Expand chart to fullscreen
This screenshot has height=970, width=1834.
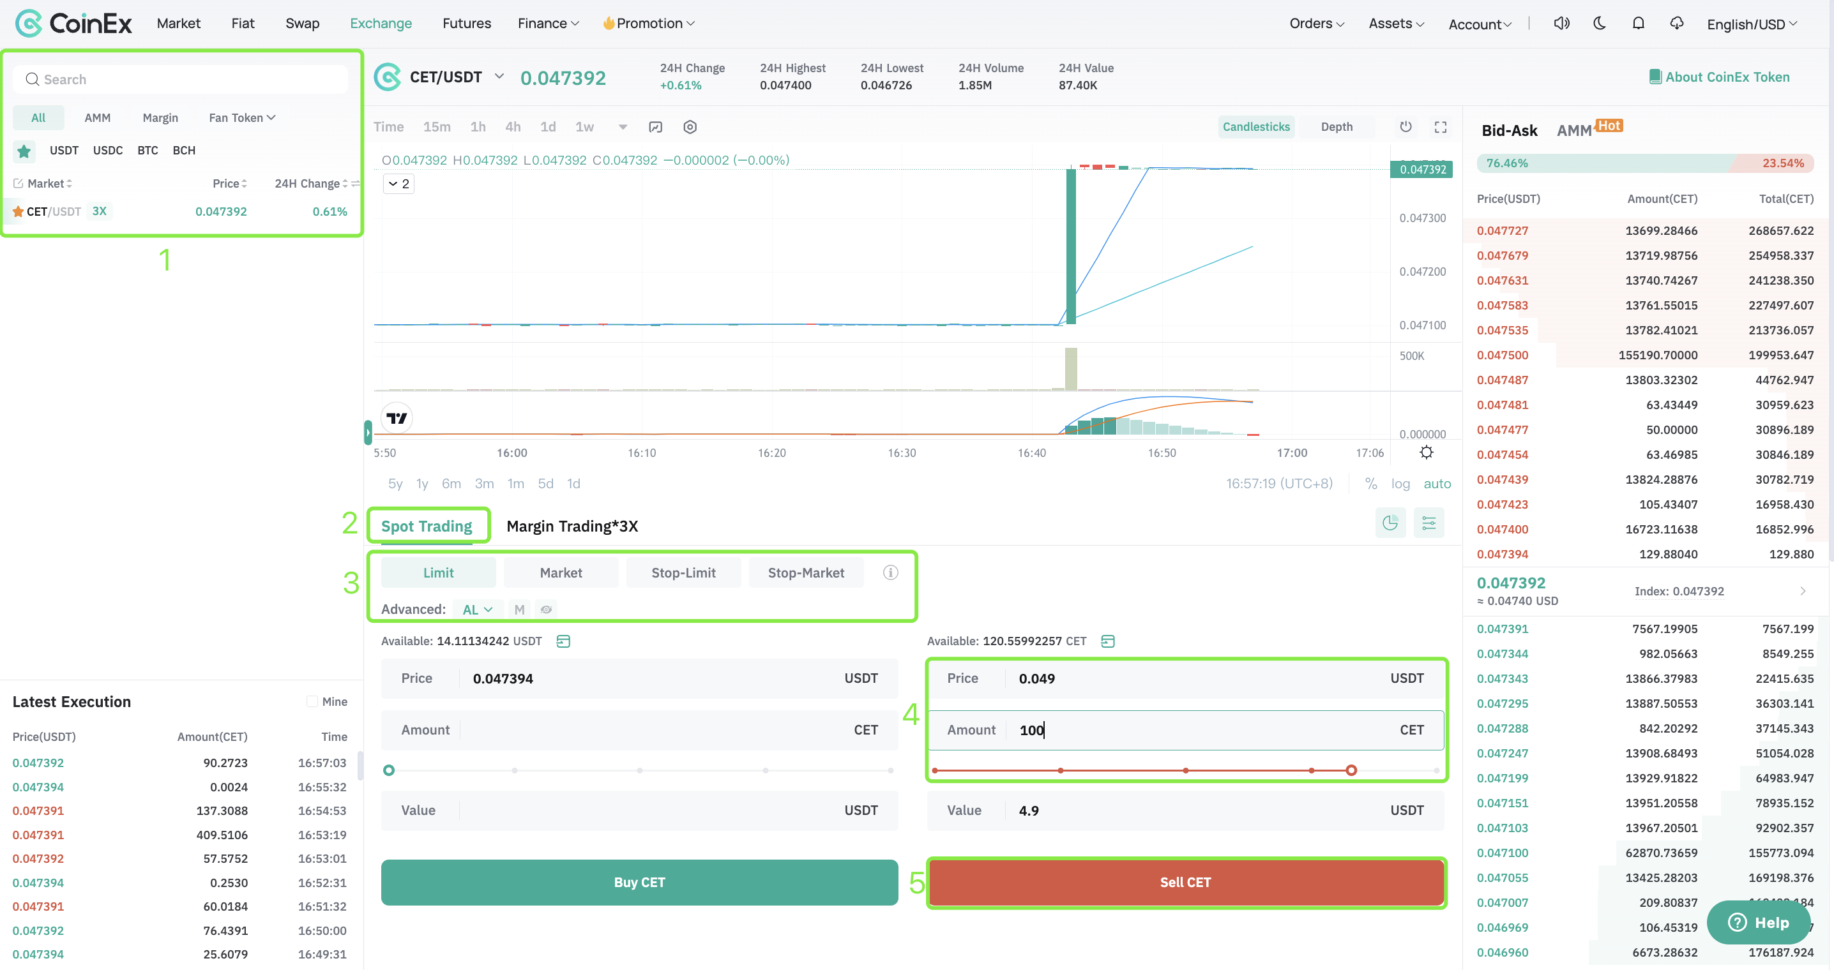coord(1440,127)
